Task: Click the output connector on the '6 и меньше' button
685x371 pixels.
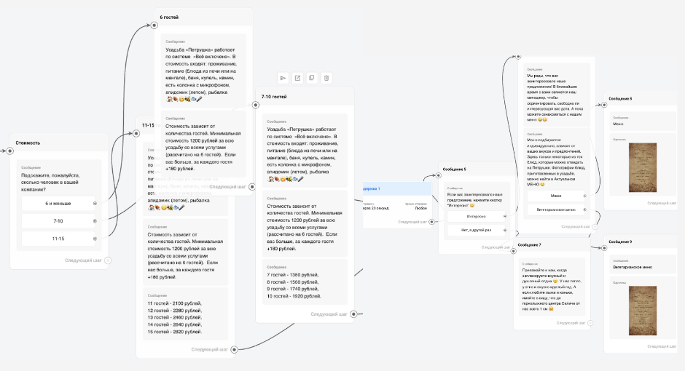Action: point(95,204)
